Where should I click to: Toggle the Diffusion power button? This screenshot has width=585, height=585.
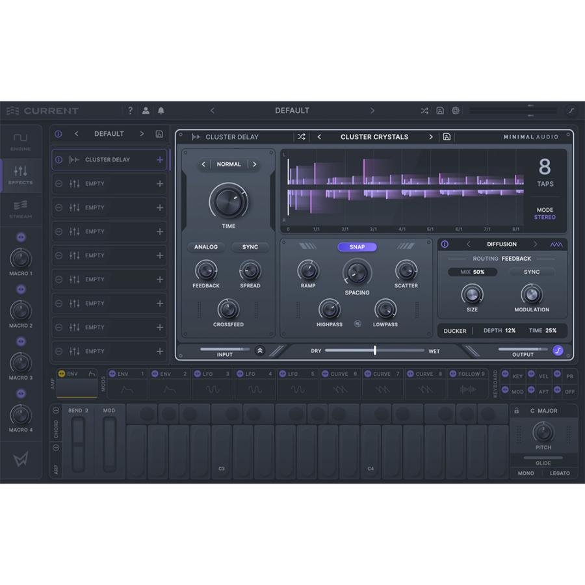pyautogui.click(x=445, y=244)
